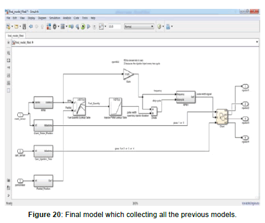Viewport: 265px width, 223px height.
Task: Open the Diagram menu
Action: point(42,18)
